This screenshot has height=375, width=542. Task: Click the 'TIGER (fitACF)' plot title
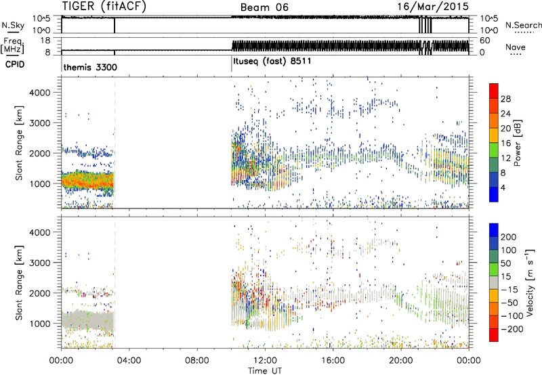104,6
